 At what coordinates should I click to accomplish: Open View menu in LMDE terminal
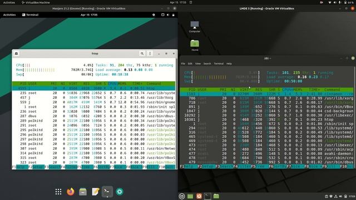(x=198, y=64)
